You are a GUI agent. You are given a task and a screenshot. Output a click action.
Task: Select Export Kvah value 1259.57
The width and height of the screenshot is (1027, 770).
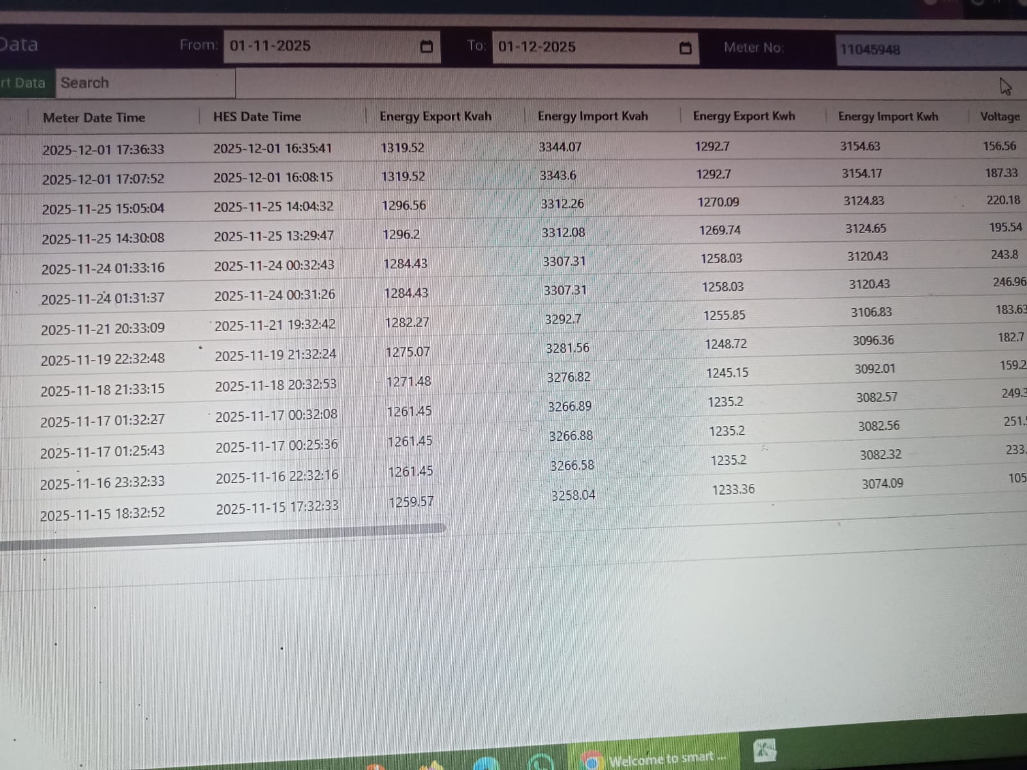(x=411, y=502)
